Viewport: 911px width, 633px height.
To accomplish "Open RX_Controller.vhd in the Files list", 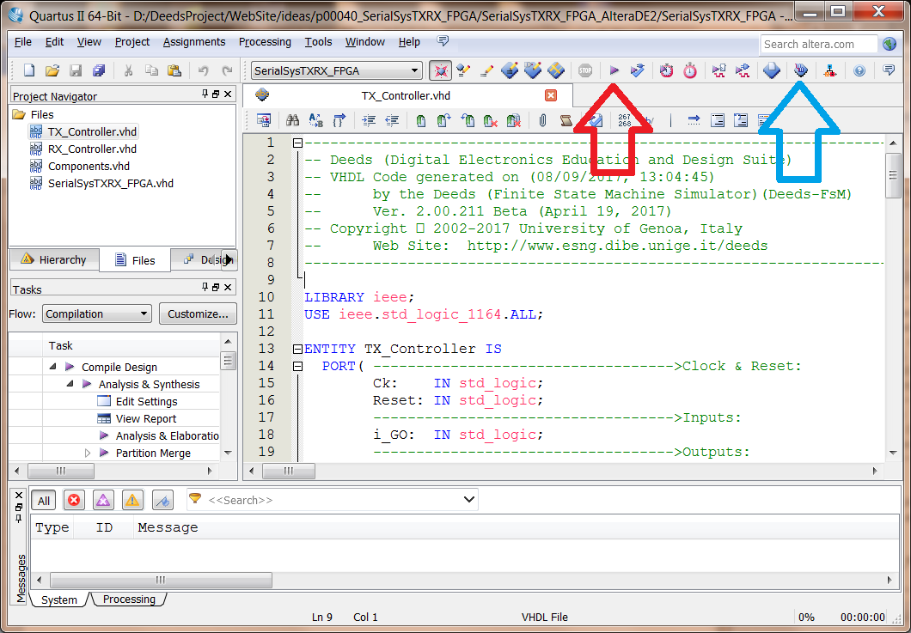I will (x=92, y=149).
